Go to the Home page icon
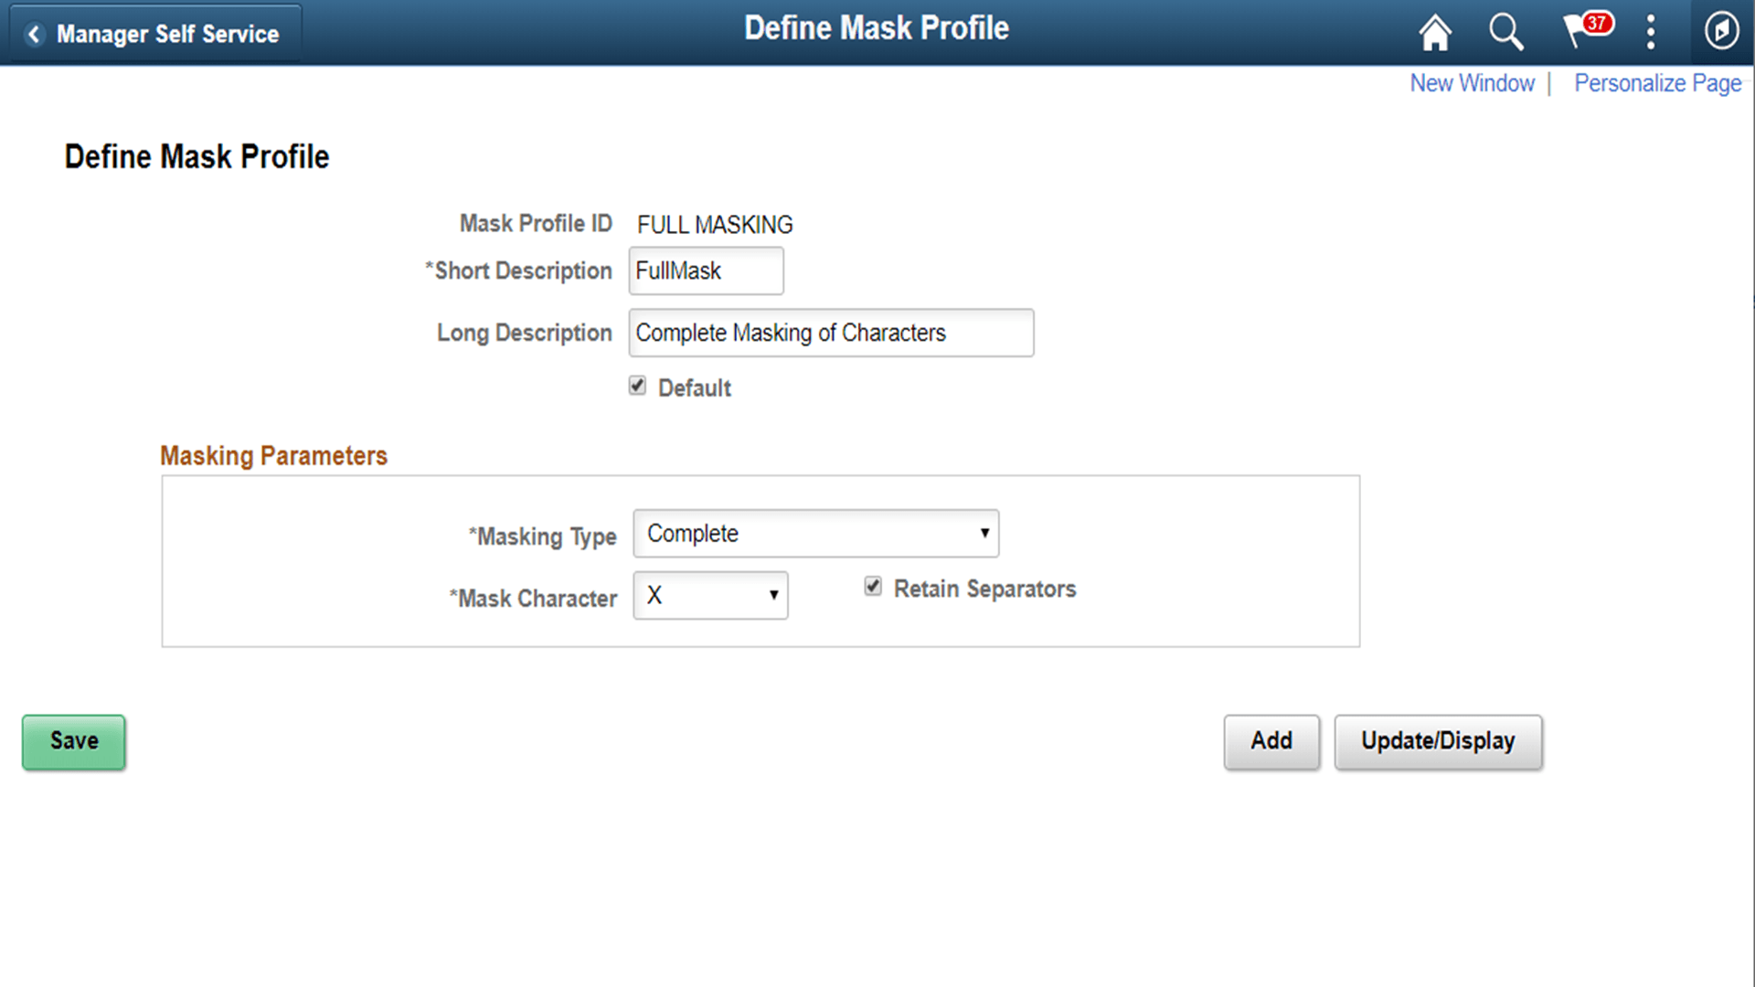This screenshot has height=987, width=1755. tap(1435, 32)
